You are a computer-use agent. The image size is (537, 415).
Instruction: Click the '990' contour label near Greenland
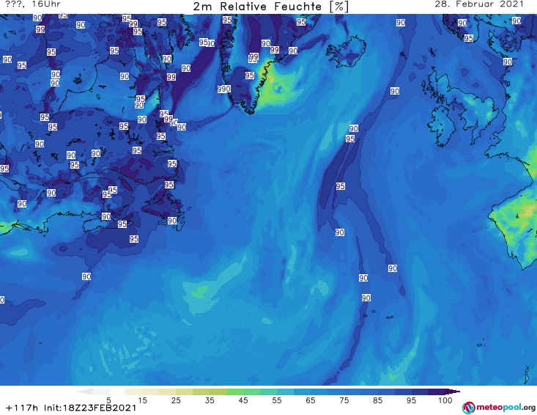224,89
